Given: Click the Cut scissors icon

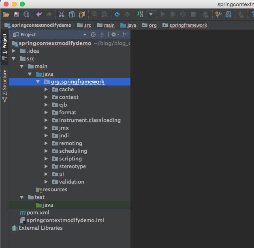Looking at the screenshot, I should (x=62, y=14).
